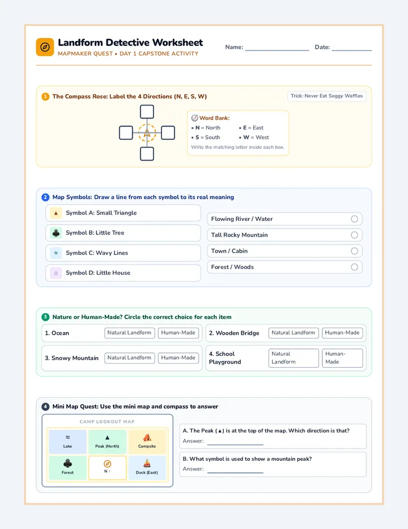Click the section 3 green number badge
The height and width of the screenshot is (529, 408).
click(45, 317)
